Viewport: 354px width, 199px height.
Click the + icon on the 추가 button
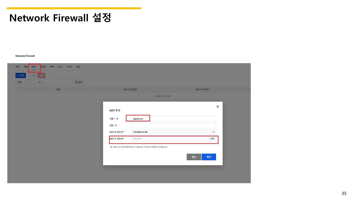[18, 75]
